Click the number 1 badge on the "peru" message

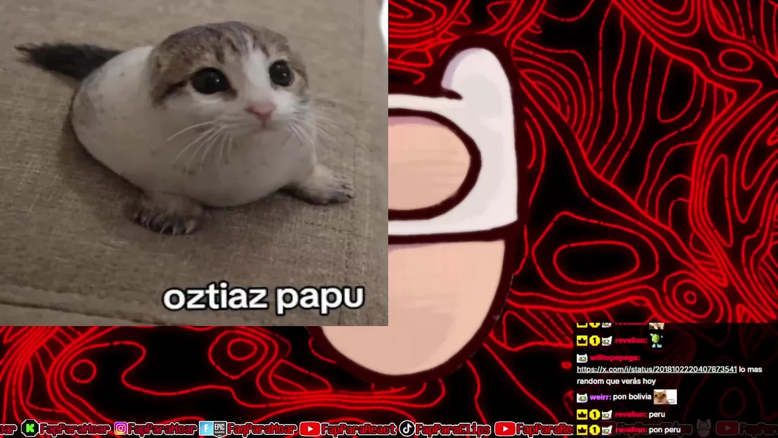click(x=594, y=414)
